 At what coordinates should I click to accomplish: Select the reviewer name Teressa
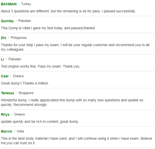click(8, 93)
